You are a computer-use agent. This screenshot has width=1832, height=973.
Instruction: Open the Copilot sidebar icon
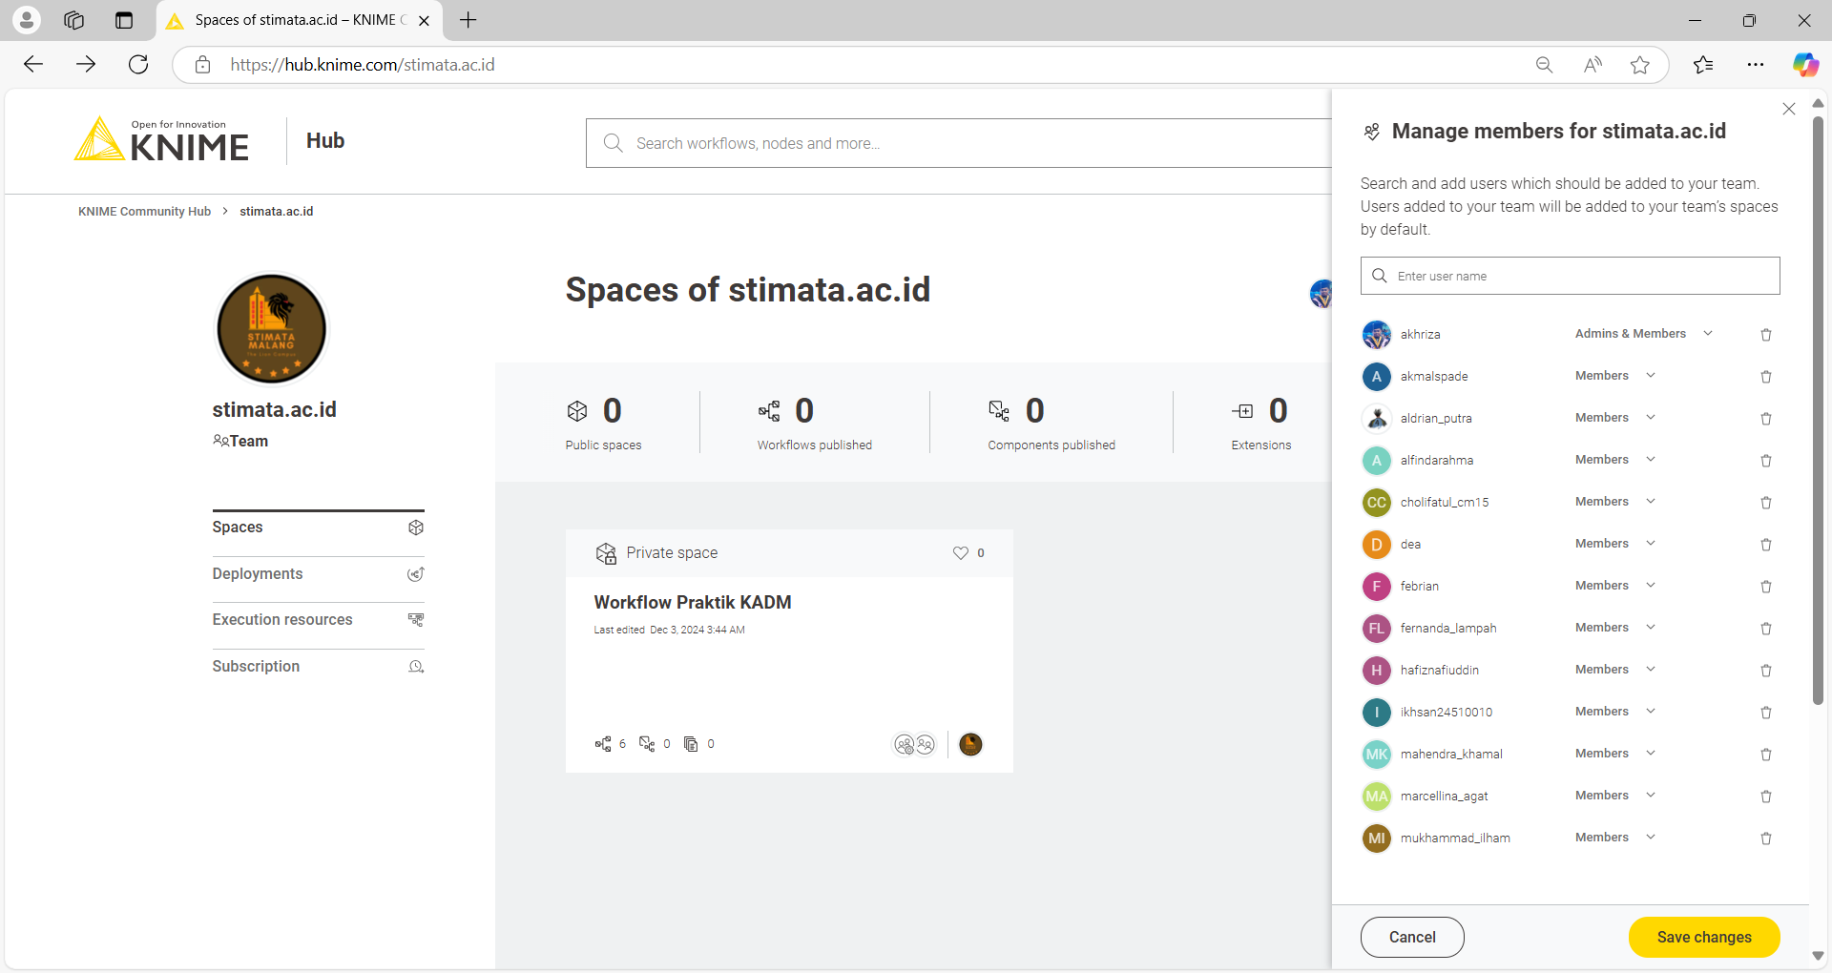[1805, 64]
